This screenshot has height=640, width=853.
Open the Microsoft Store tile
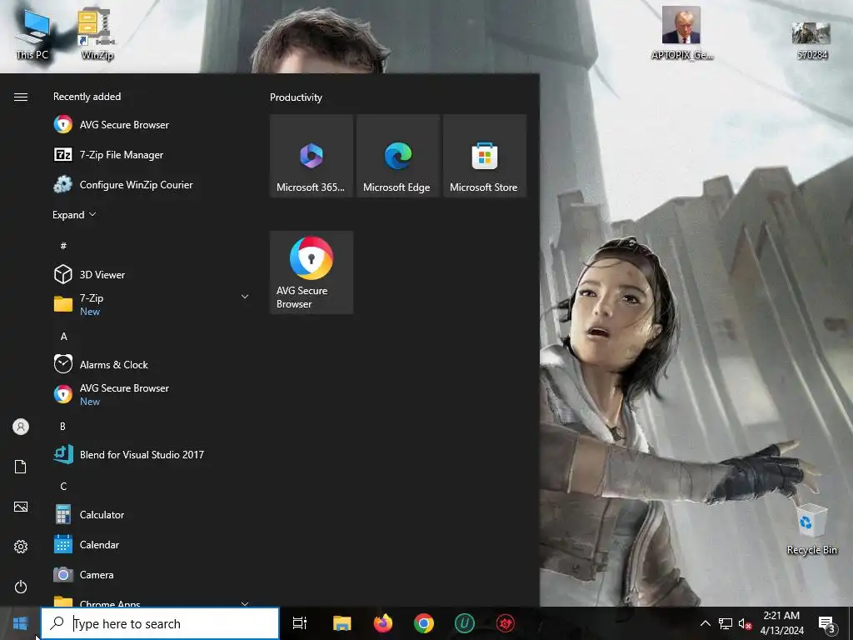click(x=485, y=156)
